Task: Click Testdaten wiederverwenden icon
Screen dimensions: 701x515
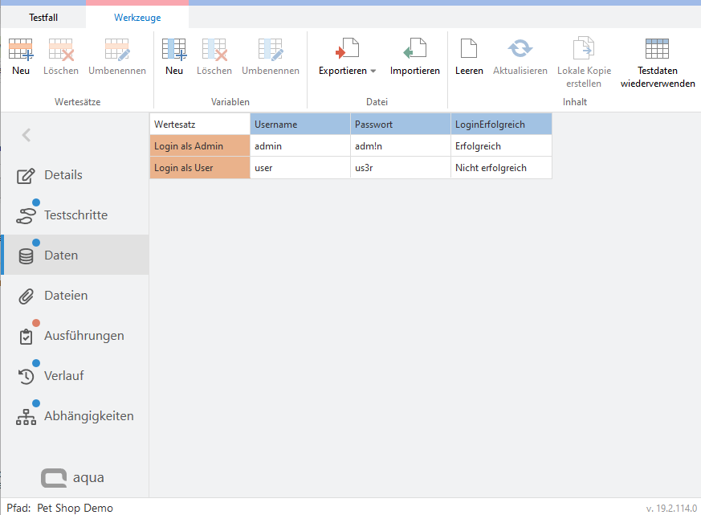Action: click(x=657, y=50)
